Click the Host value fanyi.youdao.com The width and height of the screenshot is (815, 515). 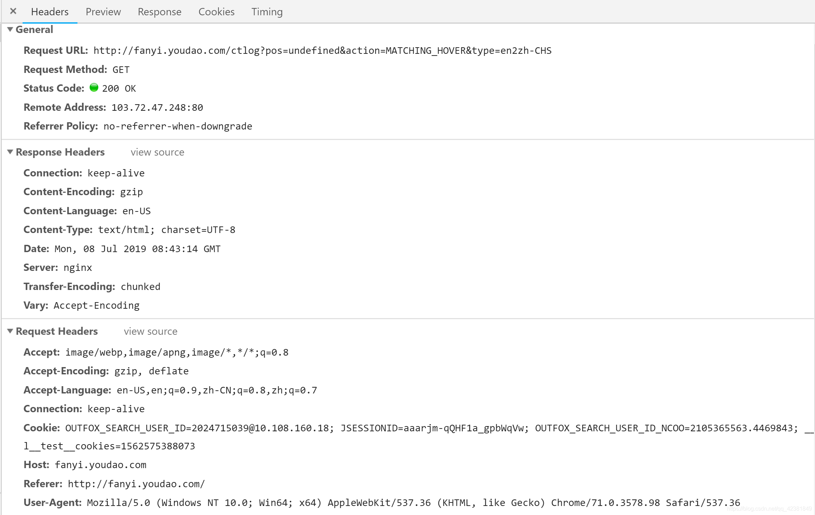pos(100,465)
